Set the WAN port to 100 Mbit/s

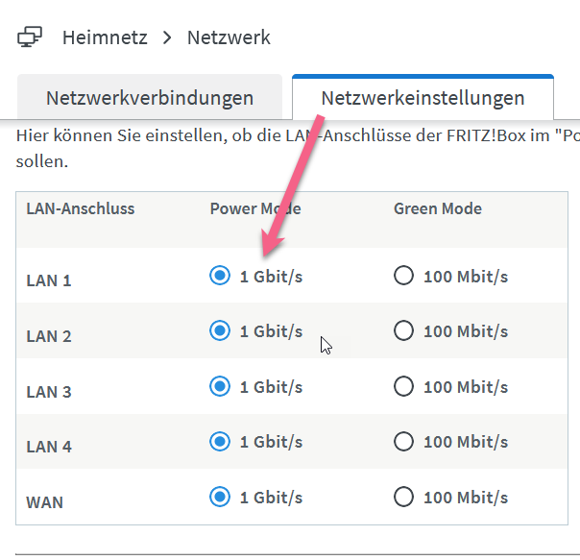[x=403, y=497]
